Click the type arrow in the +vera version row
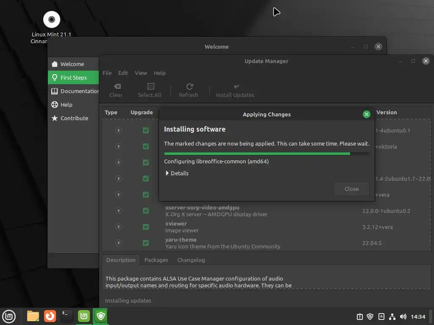The image size is (434, 325). tap(119, 195)
